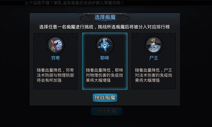This screenshot has width=212, height=127.
Task: Click the 尸王 magic immunity description
Action: [154, 75]
